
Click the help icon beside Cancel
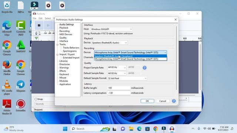(x=174, y=101)
